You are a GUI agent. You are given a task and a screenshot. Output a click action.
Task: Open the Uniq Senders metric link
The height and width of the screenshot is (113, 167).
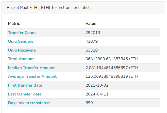(x=21, y=41)
